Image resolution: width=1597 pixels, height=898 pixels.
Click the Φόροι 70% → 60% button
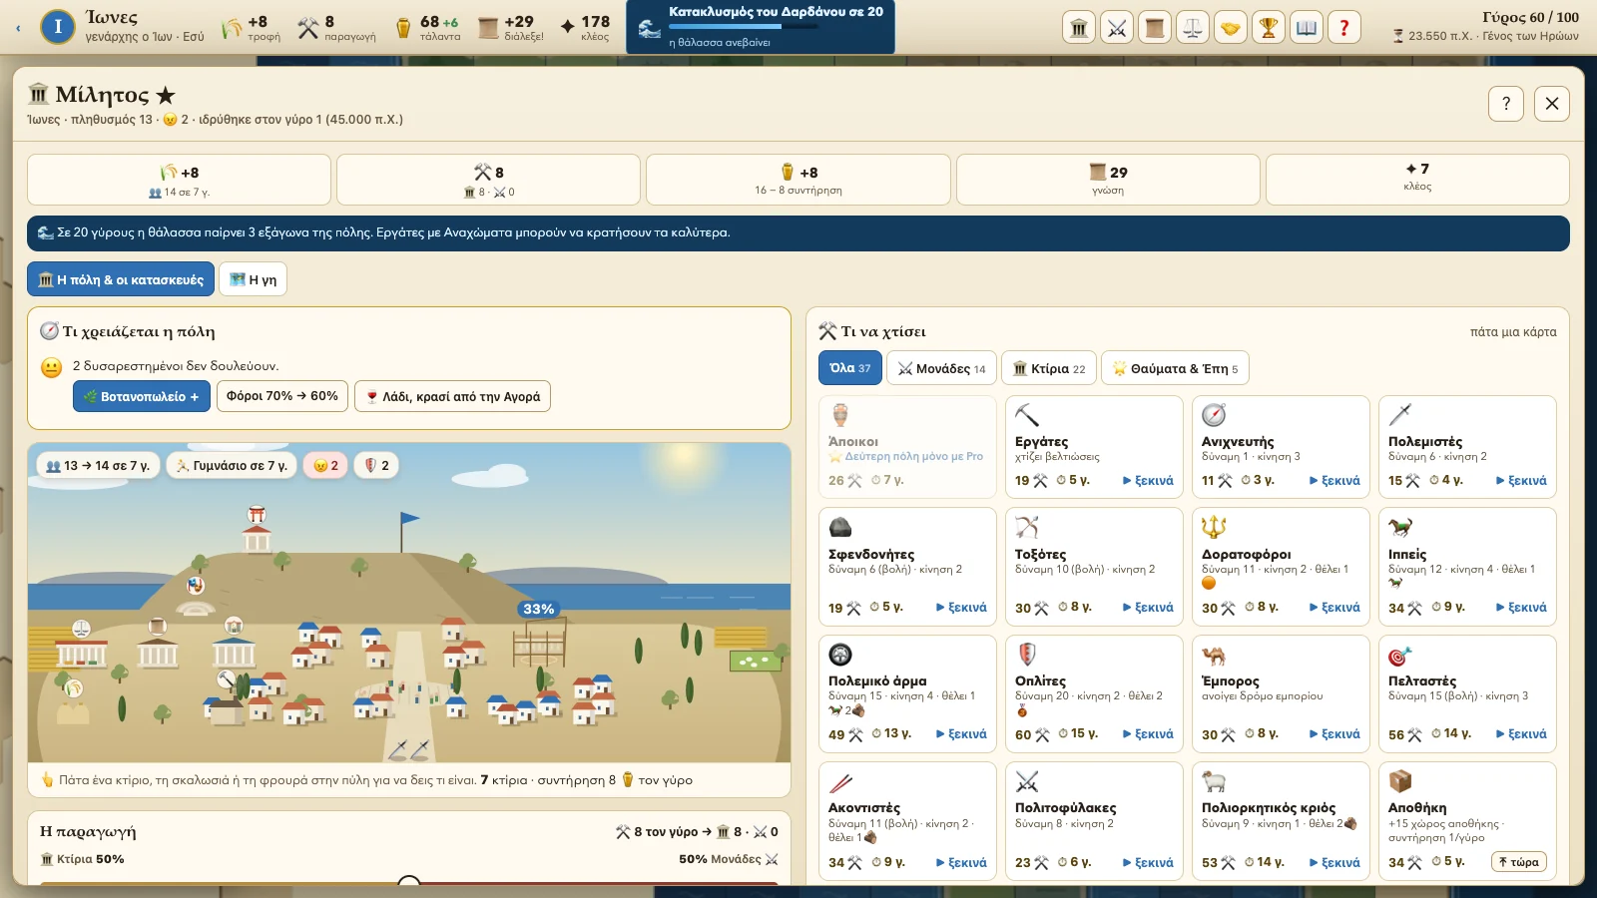(x=282, y=396)
